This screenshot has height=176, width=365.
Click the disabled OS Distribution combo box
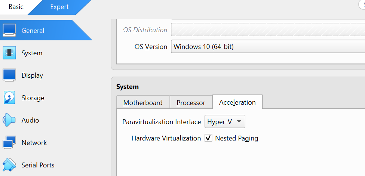tap(267, 30)
